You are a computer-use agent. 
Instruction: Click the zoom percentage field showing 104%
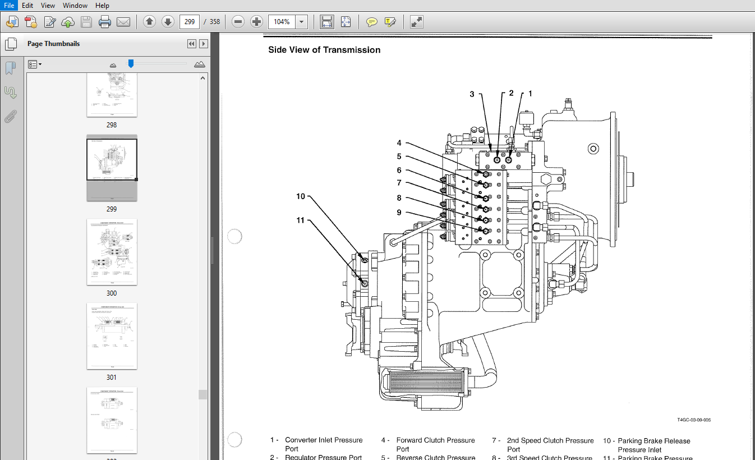point(282,22)
